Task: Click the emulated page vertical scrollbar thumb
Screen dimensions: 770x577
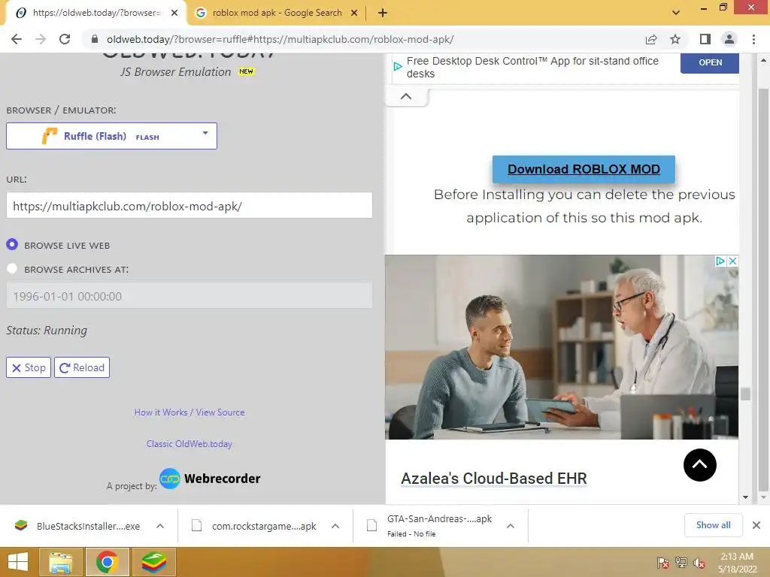Action: 745,394
